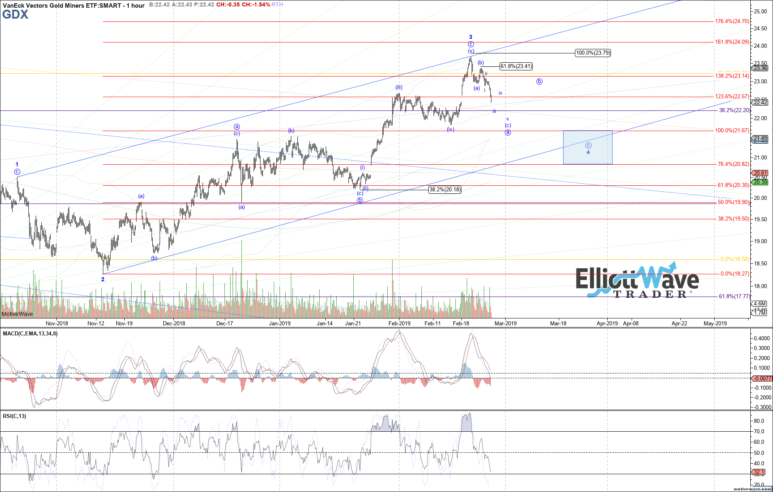
Task: Select the 176.4%(24.70) Fibonacci label
Action: coord(732,21)
